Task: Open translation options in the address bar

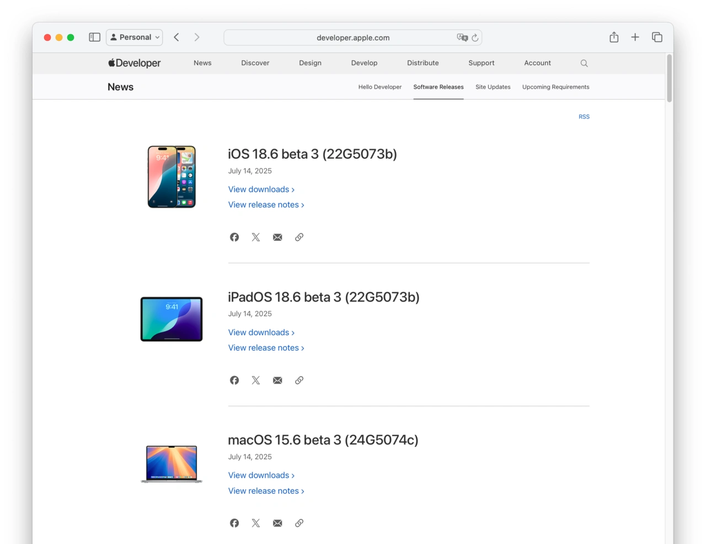Action: click(463, 37)
